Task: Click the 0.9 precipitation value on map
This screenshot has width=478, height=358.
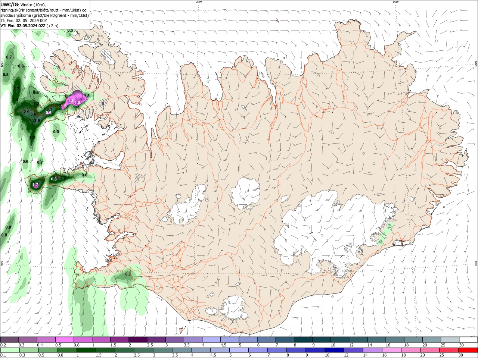Action: pos(36,92)
